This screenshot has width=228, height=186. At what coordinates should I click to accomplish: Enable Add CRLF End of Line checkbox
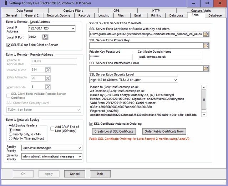click(x=52, y=128)
